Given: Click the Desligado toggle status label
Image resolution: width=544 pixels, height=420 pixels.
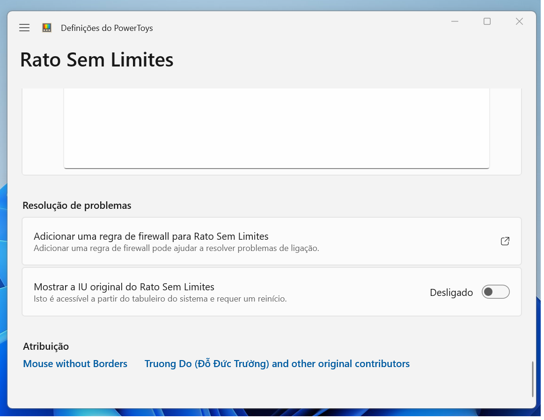Looking at the screenshot, I should [x=451, y=293].
